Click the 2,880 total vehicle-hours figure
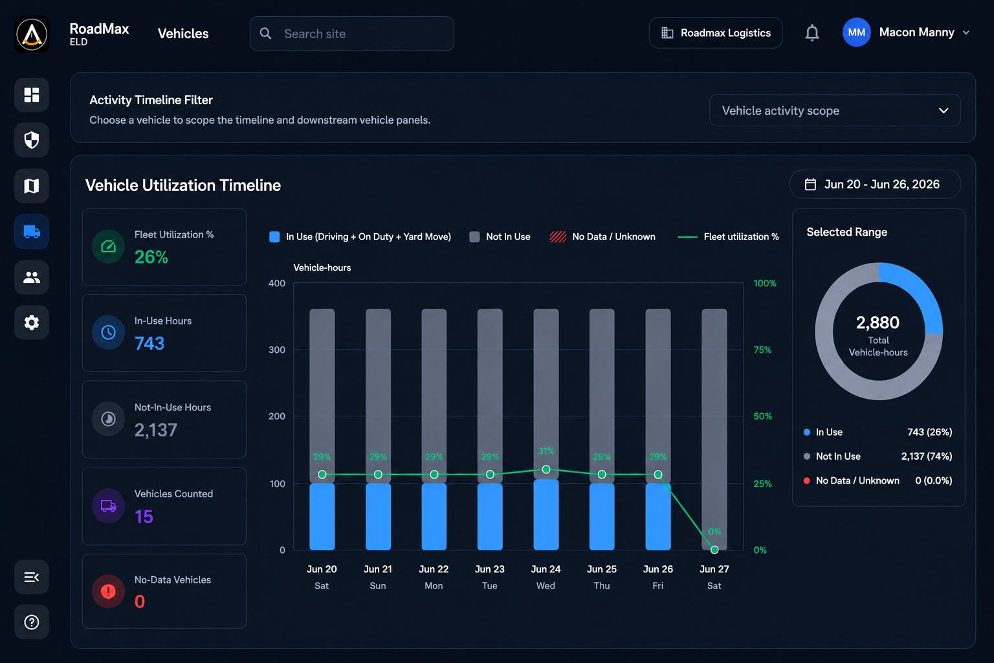The image size is (994, 663). tap(878, 322)
